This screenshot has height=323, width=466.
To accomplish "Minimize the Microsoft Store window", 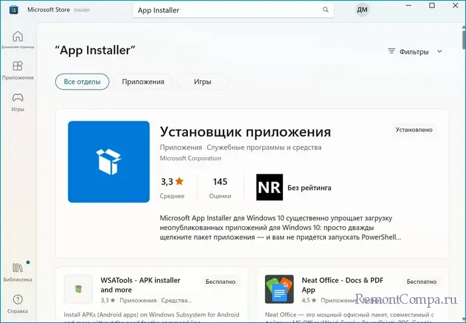I will click(x=409, y=6).
